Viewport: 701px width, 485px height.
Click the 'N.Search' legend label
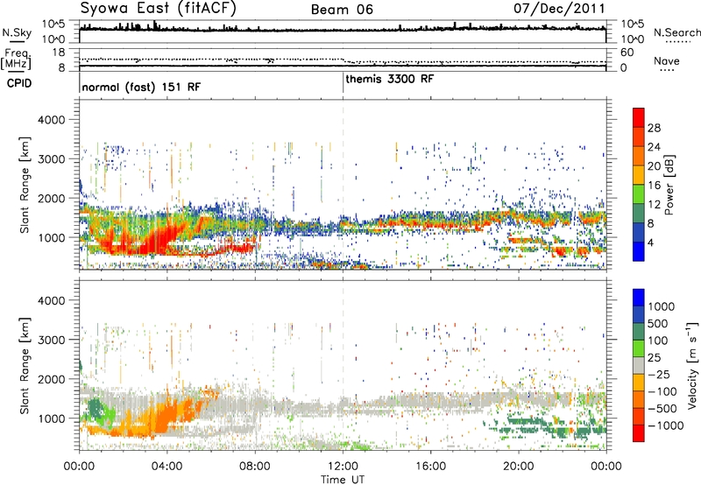point(676,32)
